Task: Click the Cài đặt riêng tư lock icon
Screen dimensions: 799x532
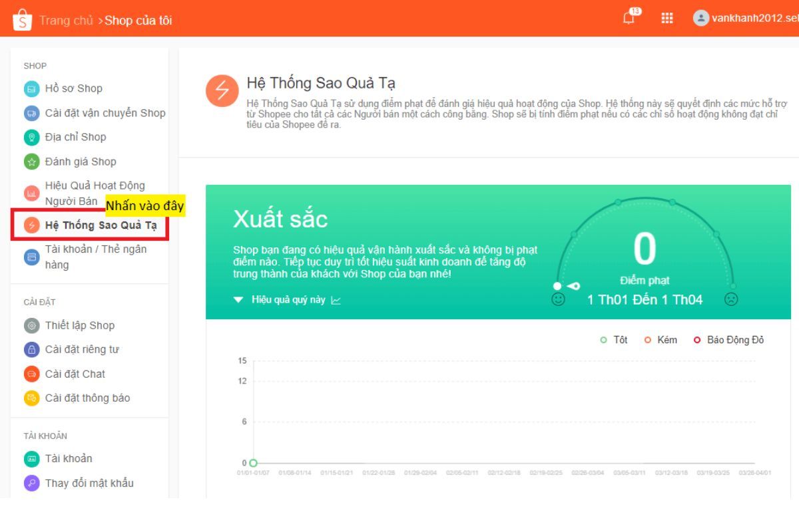Action: click(x=32, y=349)
